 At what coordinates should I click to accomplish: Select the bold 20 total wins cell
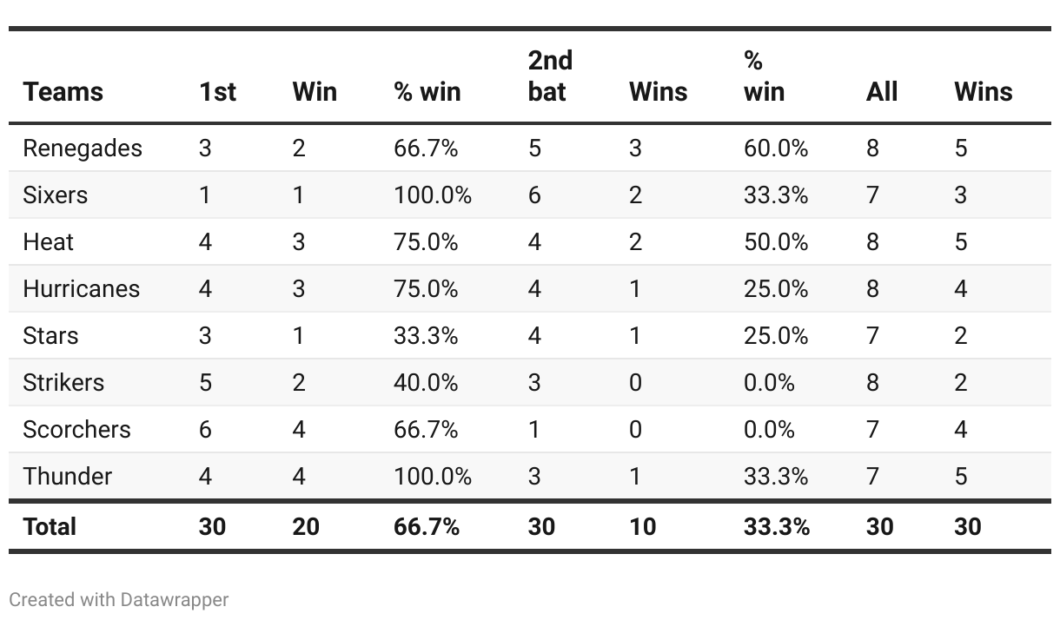tap(306, 526)
